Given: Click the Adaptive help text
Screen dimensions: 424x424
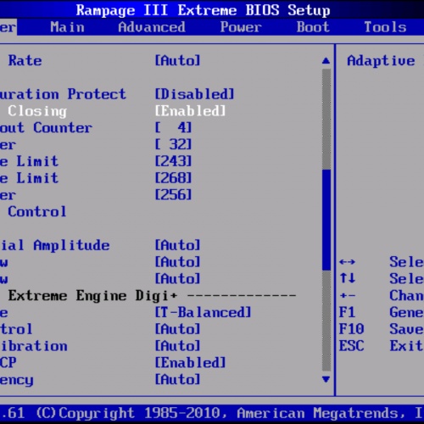Looking at the screenshot, I should point(381,61).
